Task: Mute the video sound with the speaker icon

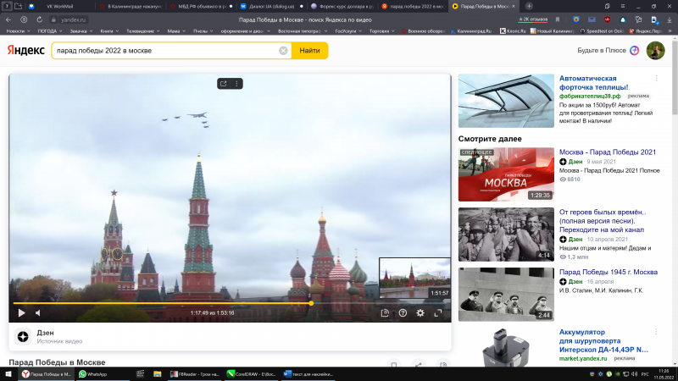Action: 37,313
